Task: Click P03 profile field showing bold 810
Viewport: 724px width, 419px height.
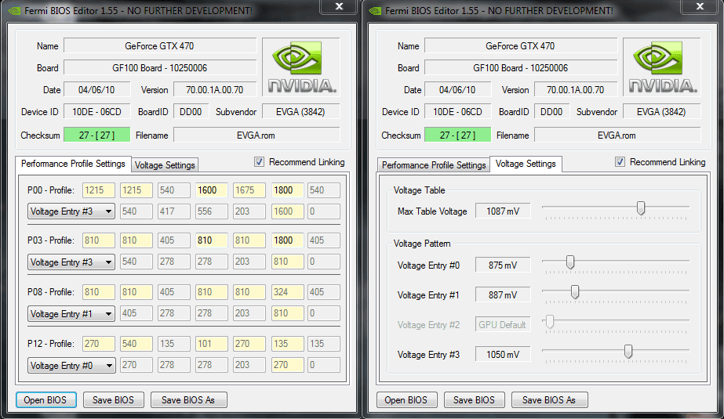Action: tap(212, 240)
